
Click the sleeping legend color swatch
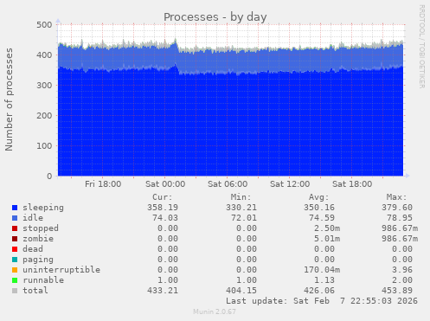pos(15,208)
